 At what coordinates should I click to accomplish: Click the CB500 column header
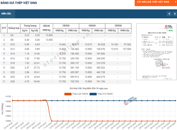118,26
